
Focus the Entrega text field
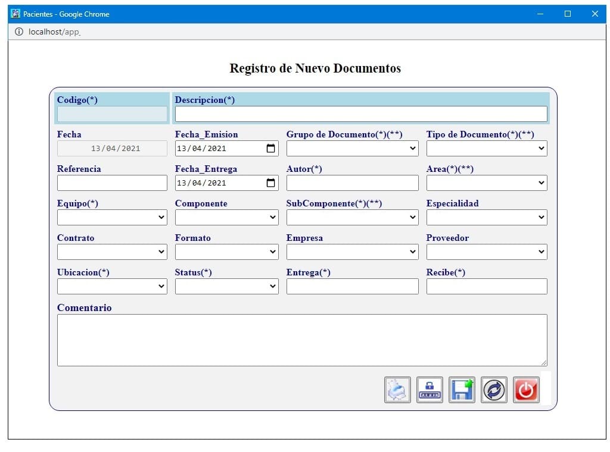tap(353, 286)
